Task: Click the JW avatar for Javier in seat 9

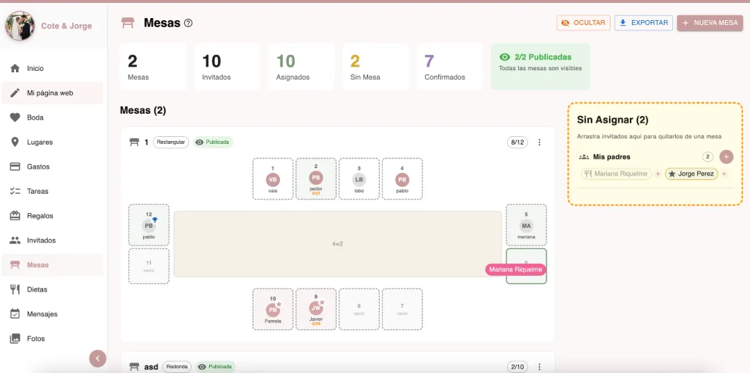Action: [x=316, y=308]
